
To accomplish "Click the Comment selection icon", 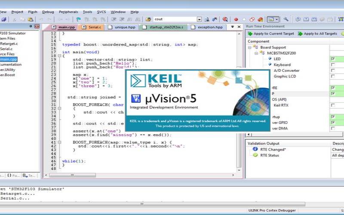I will [130, 19].
